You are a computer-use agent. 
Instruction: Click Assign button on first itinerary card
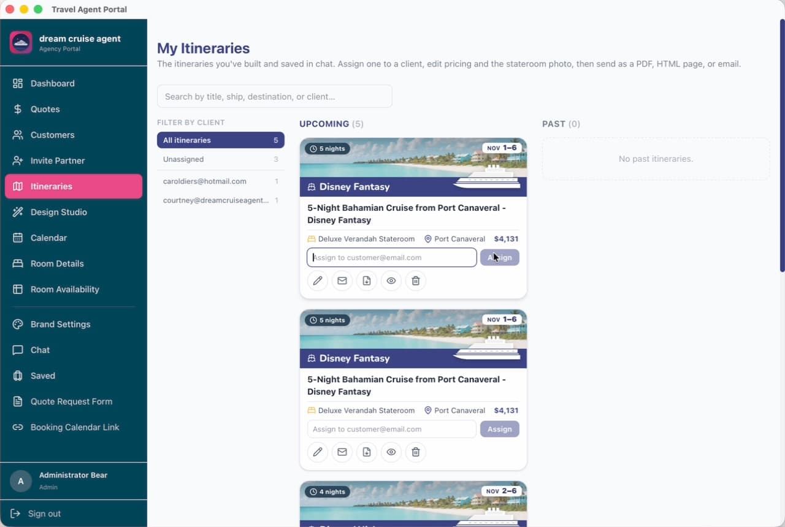[x=500, y=257]
